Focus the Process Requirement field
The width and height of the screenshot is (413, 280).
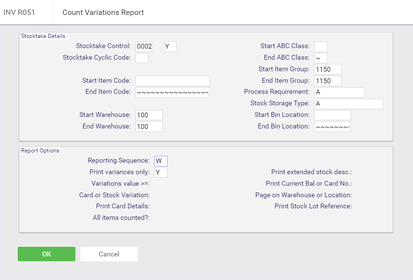coord(340,92)
